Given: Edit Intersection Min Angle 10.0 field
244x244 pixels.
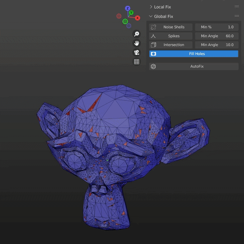Looking at the screenshot, I should tap(217, 45).
